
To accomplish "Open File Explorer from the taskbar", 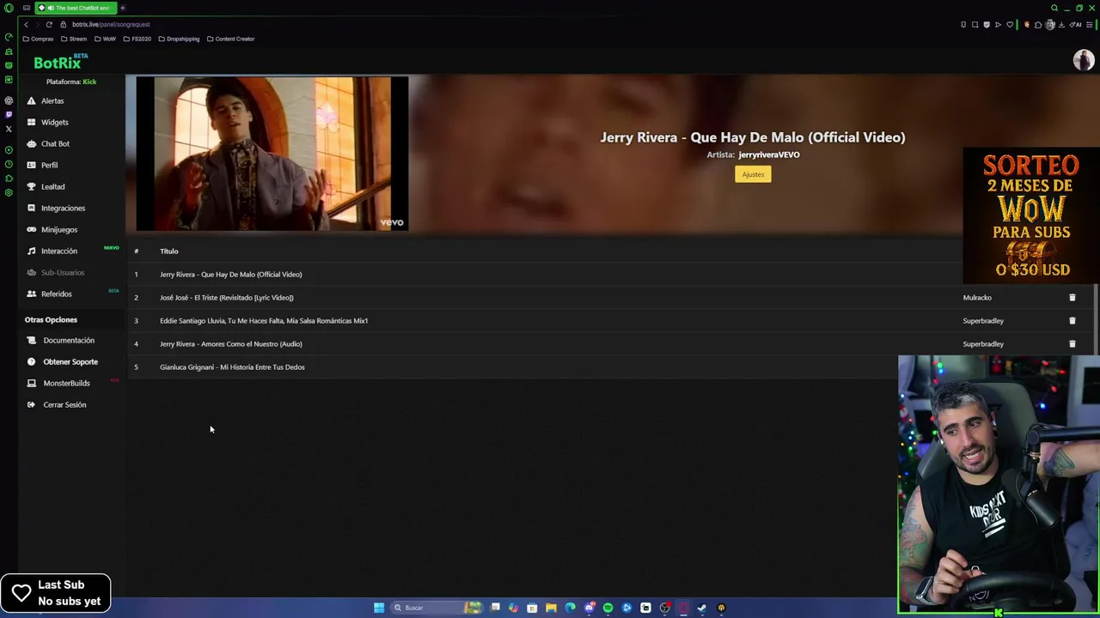I will 551,608.
